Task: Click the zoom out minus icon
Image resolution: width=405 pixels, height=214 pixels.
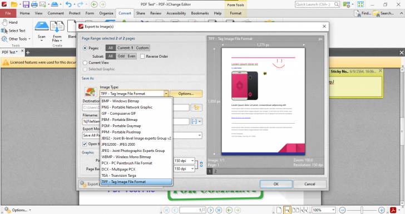Action: pyautogui.click(x=342, y=210)
